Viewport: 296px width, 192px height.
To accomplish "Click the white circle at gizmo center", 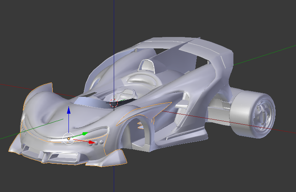I will click(68, 139).
